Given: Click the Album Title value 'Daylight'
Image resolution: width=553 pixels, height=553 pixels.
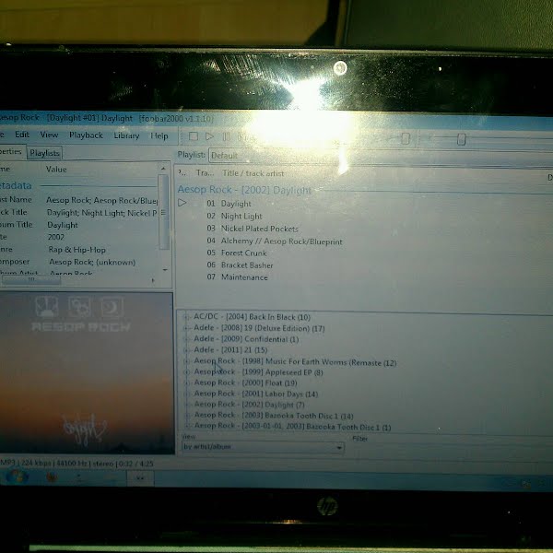Looking at the screenshot, I should click(63, 225).
